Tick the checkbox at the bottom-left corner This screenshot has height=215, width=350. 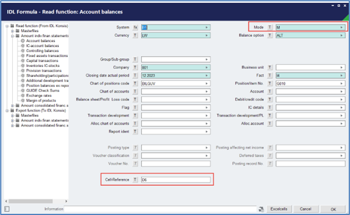(x=7, y=209)
